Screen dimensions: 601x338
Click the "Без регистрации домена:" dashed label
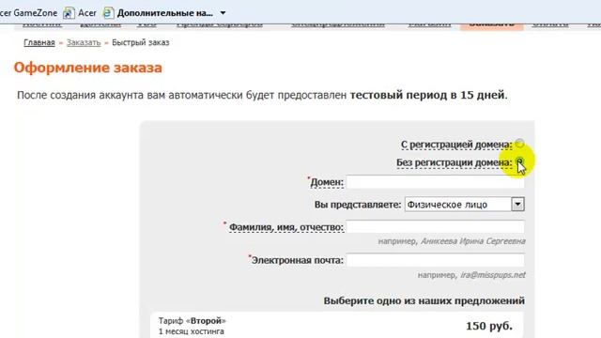[454, 162]
